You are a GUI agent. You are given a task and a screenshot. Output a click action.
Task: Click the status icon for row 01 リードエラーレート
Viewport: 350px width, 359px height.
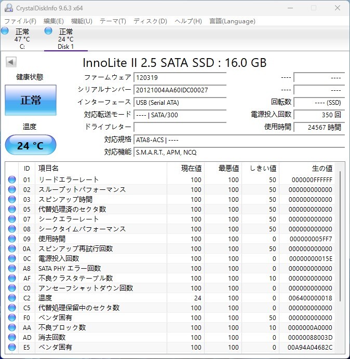pyautogui.click(x=12, y=179)
